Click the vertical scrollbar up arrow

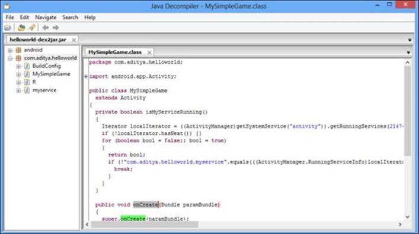click(408, 63)
